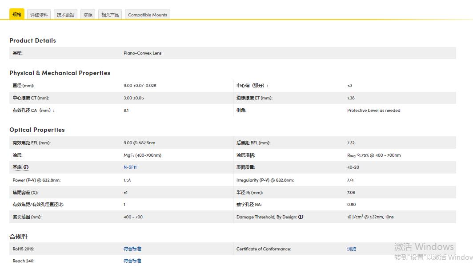Select the 技术数据 tab
473x277 pixels.
(66, 15)
